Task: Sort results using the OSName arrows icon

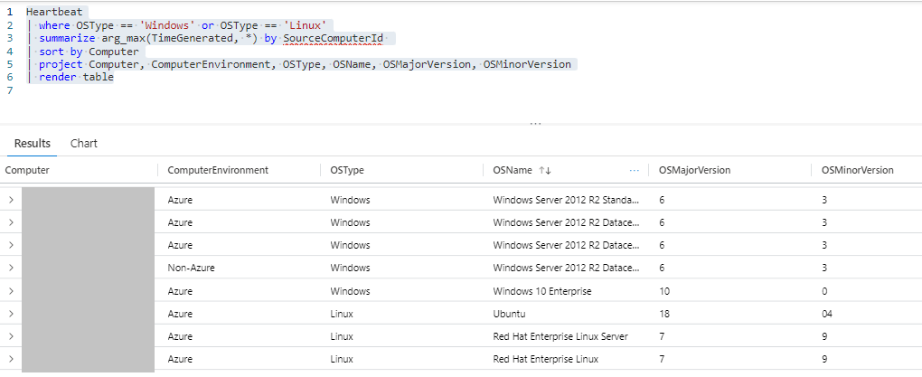Action: click(x=545, y=170)
